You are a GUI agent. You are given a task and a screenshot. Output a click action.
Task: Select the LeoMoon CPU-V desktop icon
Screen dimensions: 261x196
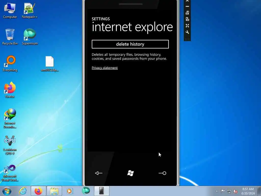[x=10, y=145]
